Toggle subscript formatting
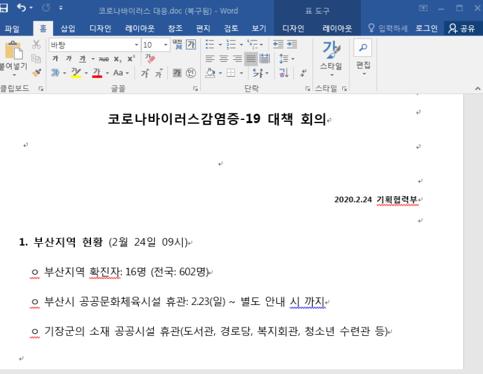 pyautogui.click(x=118, y=59)
